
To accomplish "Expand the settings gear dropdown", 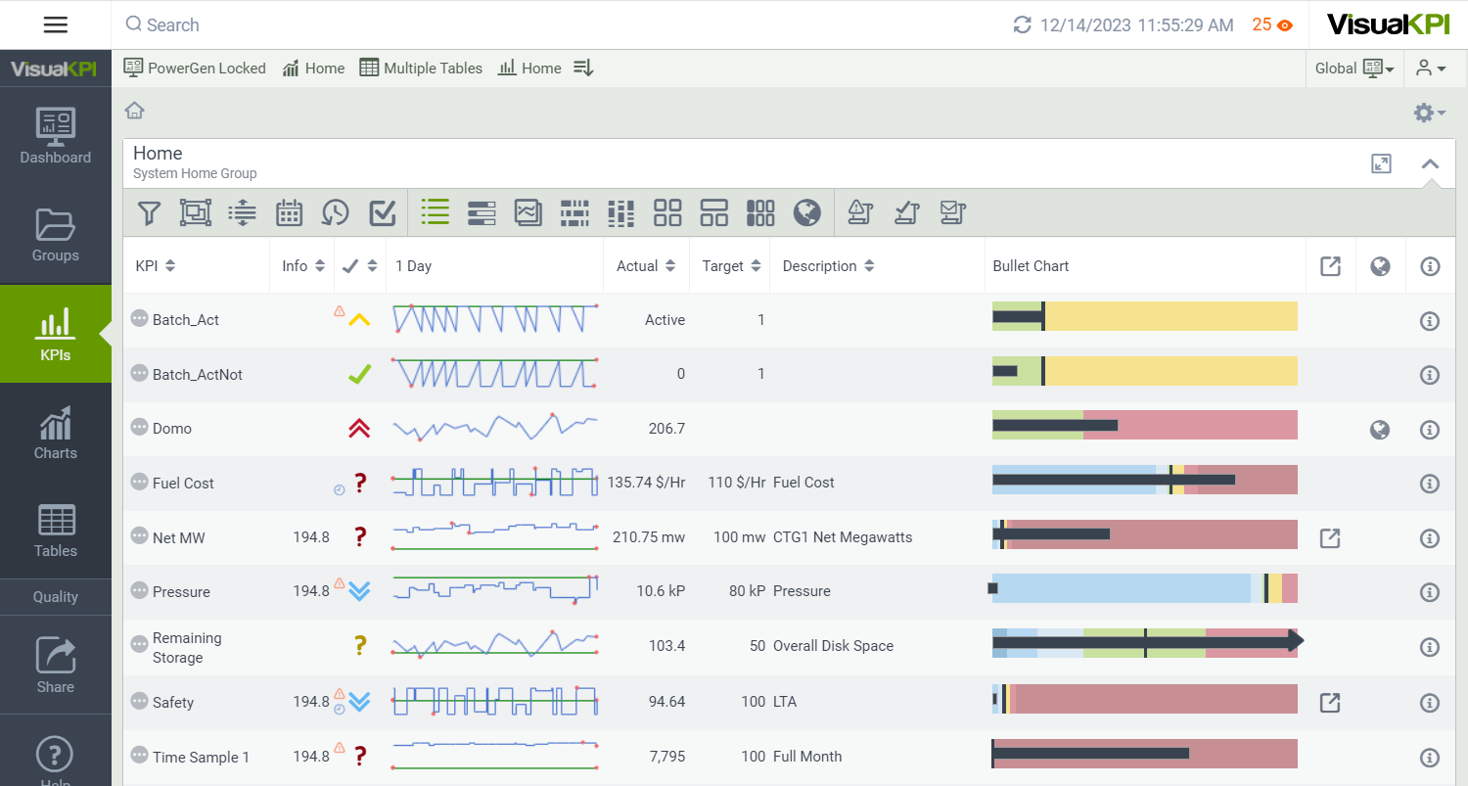I will pyautogui.click(x=1429, y=114).
